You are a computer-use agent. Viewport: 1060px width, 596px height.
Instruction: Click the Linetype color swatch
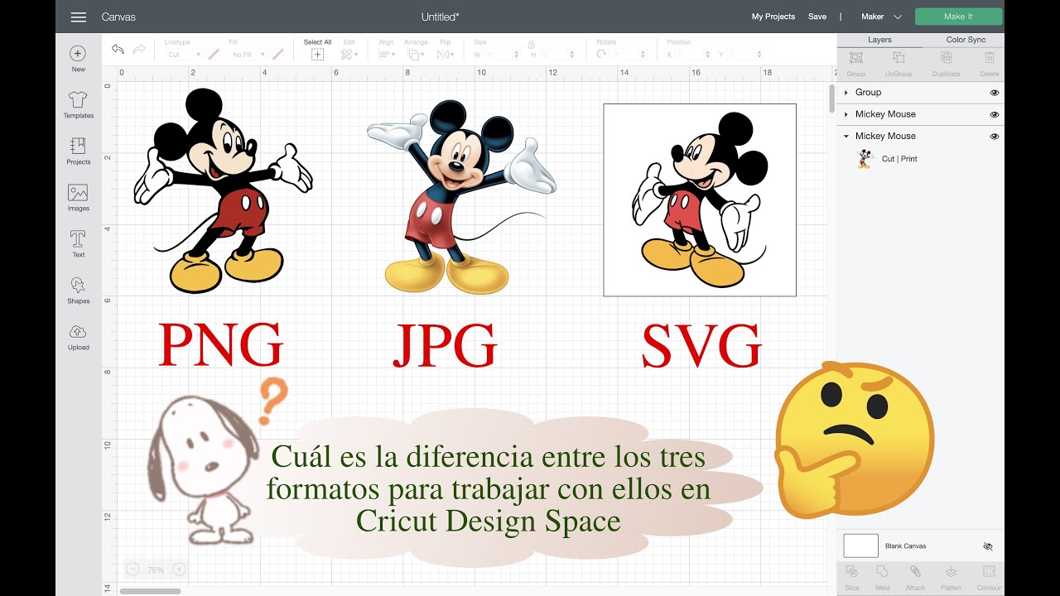pos(214,55)
